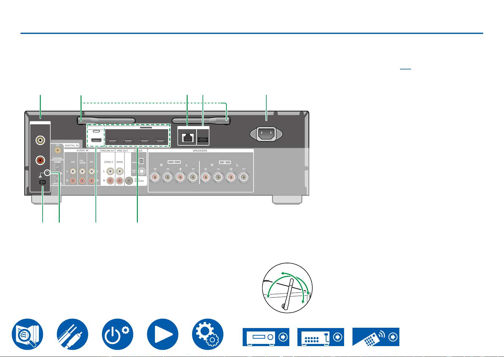This screenshot has width=504, height=357.
Task: Go to the remote controller page icon
Action: point(376,337)
